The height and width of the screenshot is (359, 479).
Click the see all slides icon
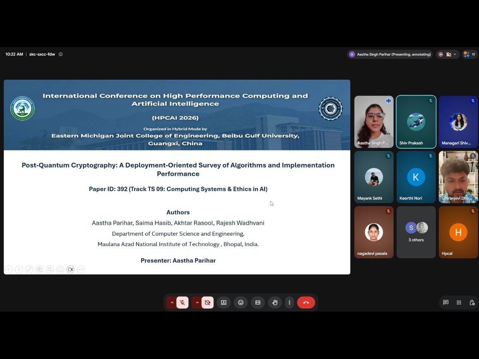tap(40, 270)
